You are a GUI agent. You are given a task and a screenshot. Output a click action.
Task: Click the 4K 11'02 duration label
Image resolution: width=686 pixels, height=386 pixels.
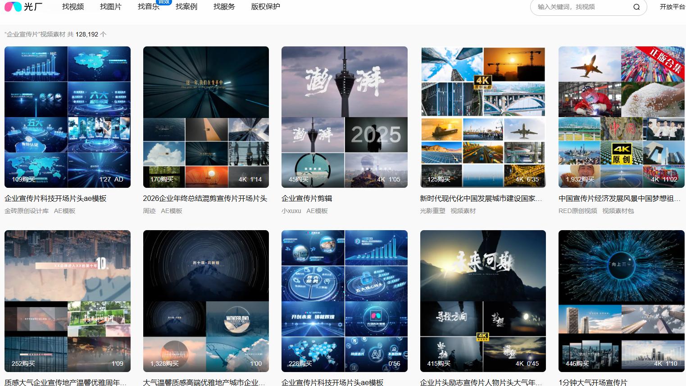coord(664,179)
